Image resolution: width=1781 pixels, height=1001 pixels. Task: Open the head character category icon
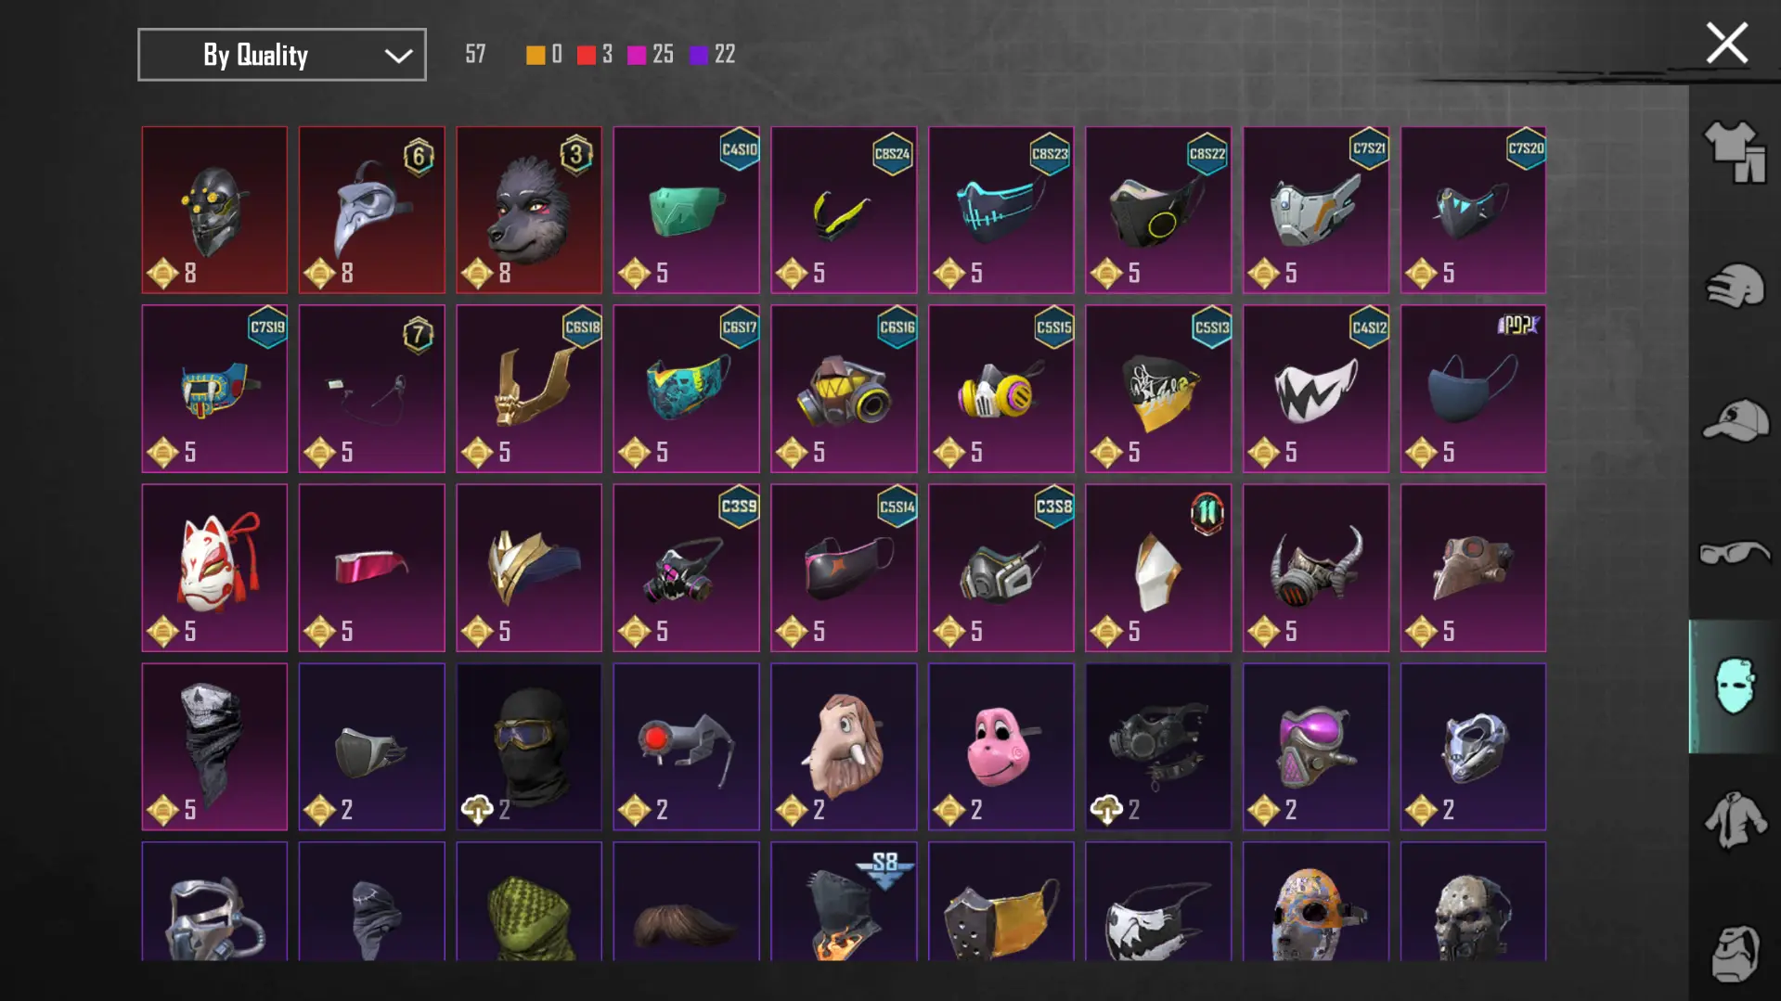pyautogui.click(x=1734, y=953)
